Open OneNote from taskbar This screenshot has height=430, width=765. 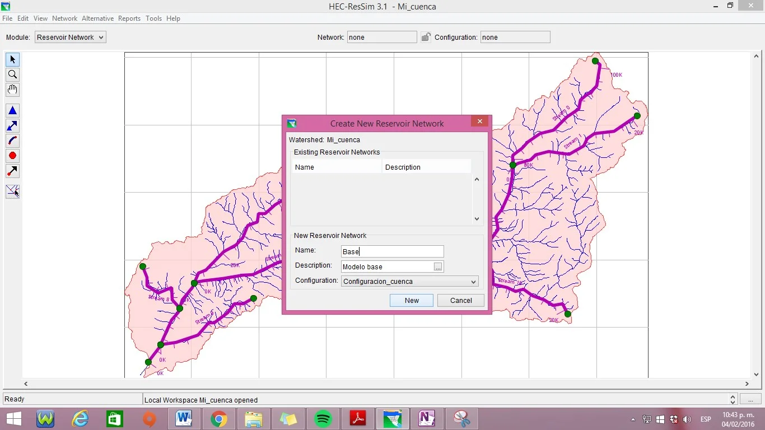pos(427,419)
